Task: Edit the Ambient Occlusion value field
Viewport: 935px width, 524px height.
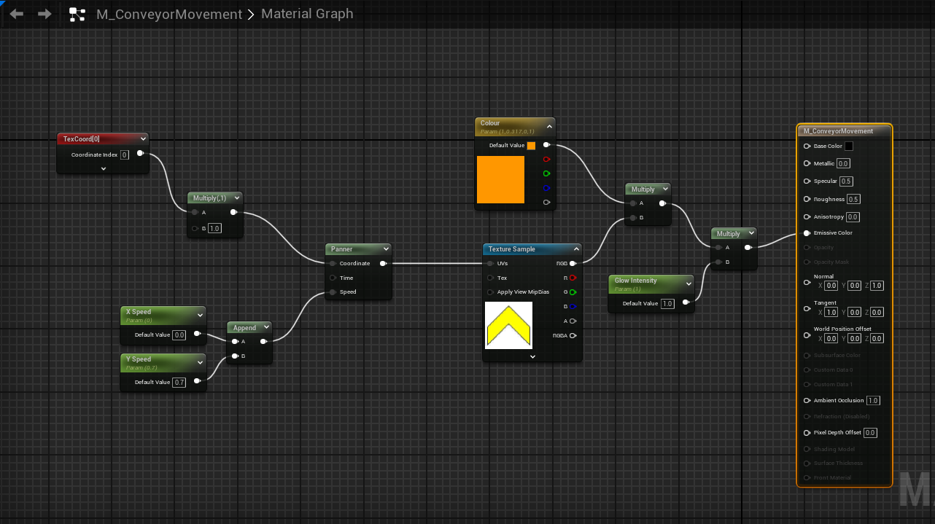Action: (x=873, y=401)
